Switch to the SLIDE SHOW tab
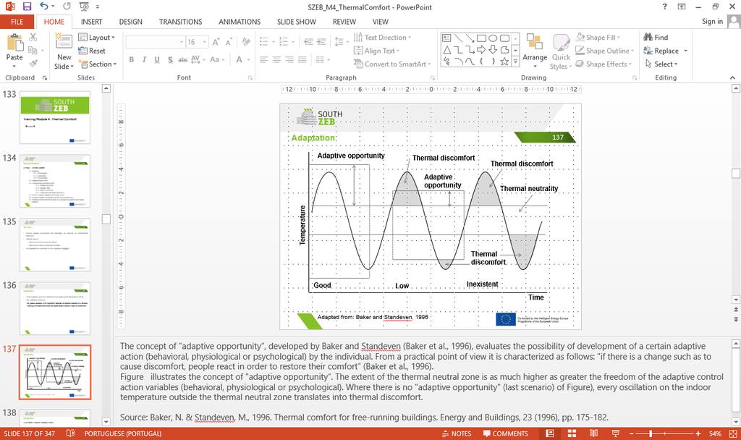Screen dimensions: 741x440 296,22
